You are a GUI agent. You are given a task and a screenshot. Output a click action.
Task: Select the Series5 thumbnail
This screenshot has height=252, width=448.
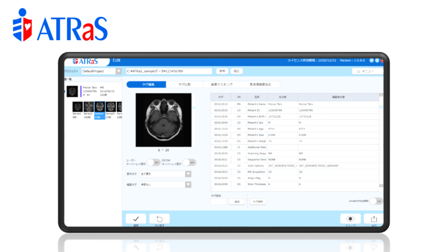111,107
